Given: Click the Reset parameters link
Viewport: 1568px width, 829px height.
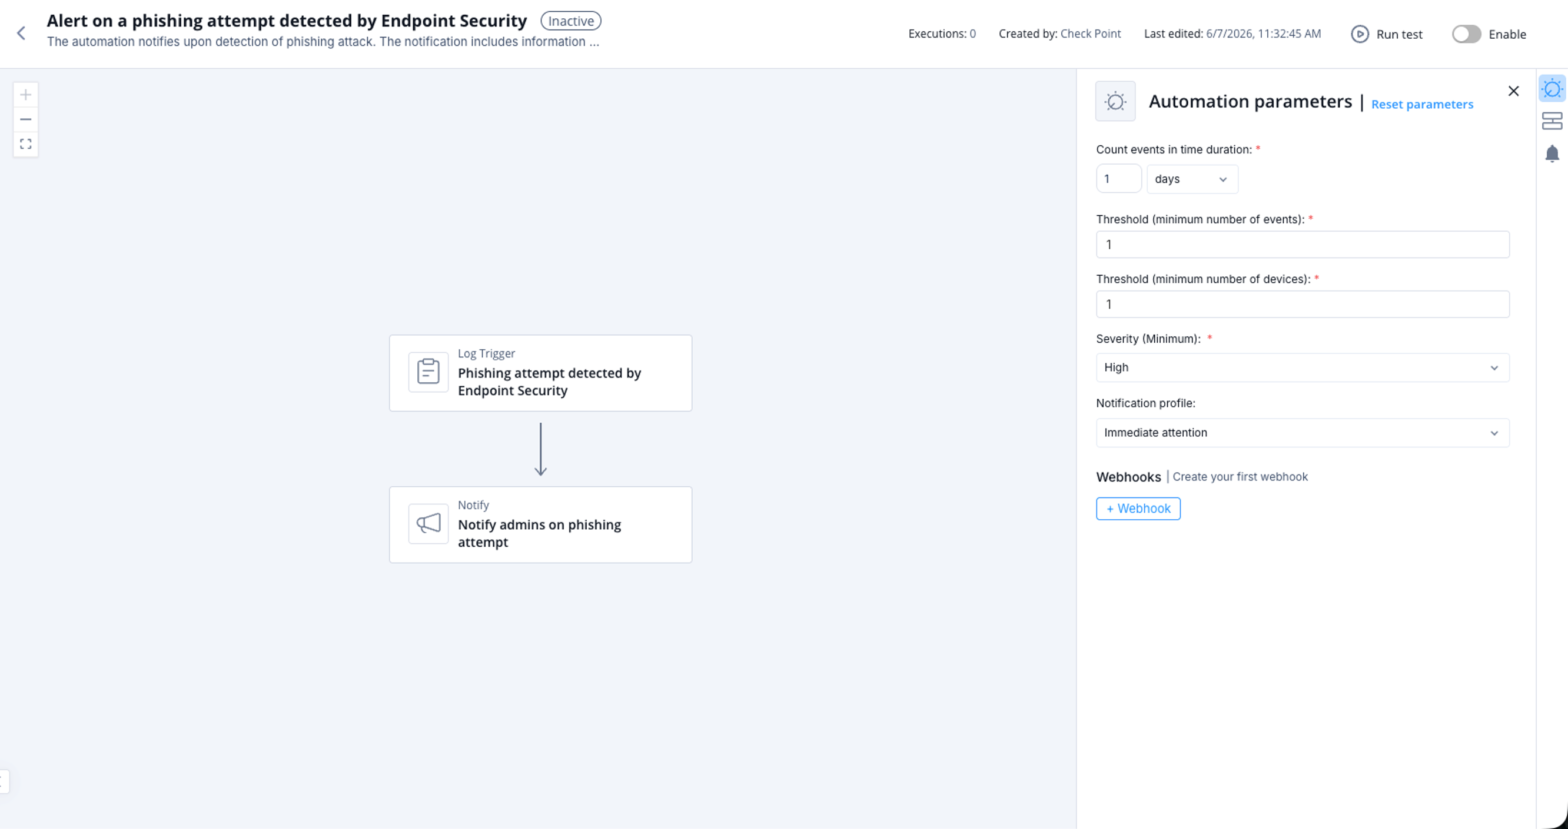Looking at the screenshot, I should 1422,104.
